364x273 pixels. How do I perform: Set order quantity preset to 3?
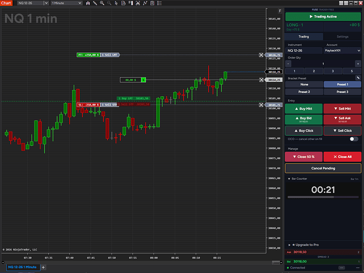point(333,71)
